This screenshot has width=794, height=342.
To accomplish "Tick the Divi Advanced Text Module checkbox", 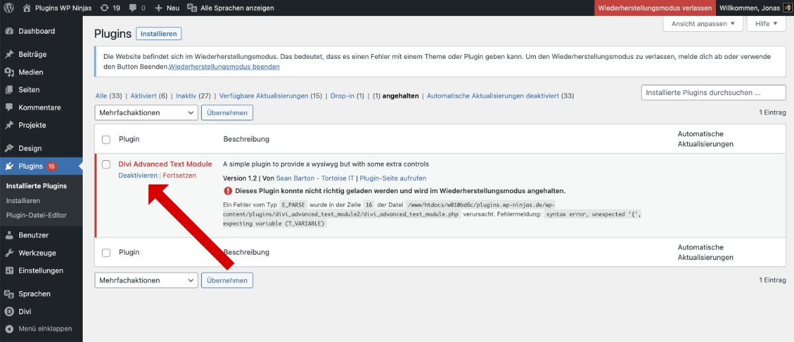I will tap(106, 164).
